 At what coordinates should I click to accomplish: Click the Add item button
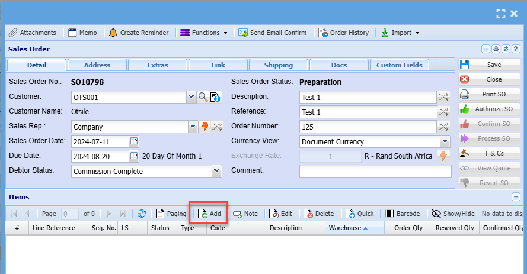(x=209, y=214)
